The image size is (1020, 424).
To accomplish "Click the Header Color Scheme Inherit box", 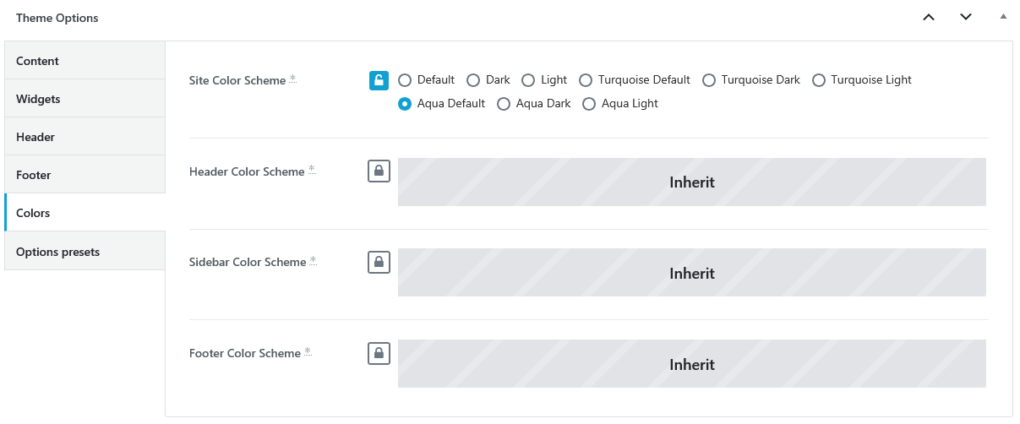I will point(692,182).
